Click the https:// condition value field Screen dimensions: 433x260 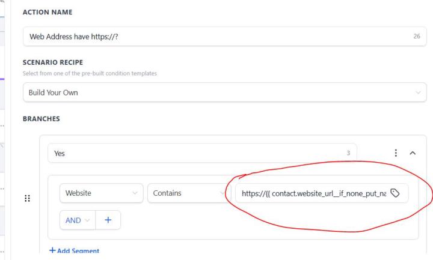(313, 194)
